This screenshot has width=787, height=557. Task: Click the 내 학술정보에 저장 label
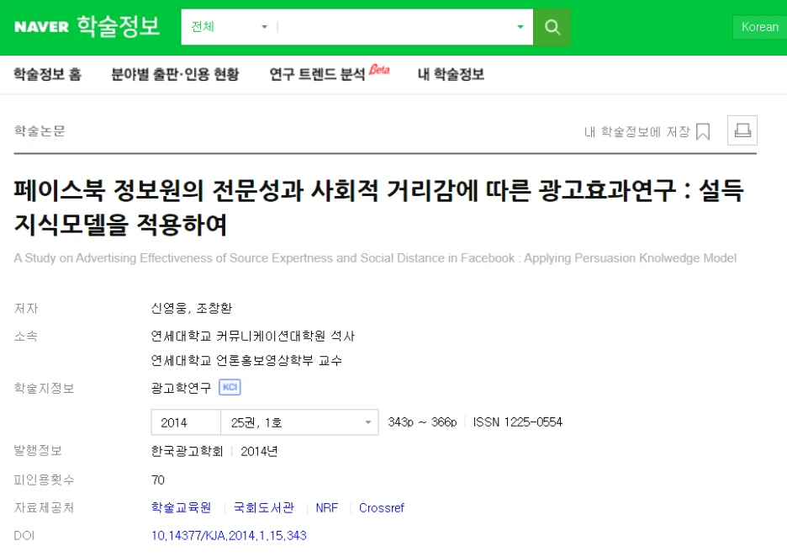637,131
